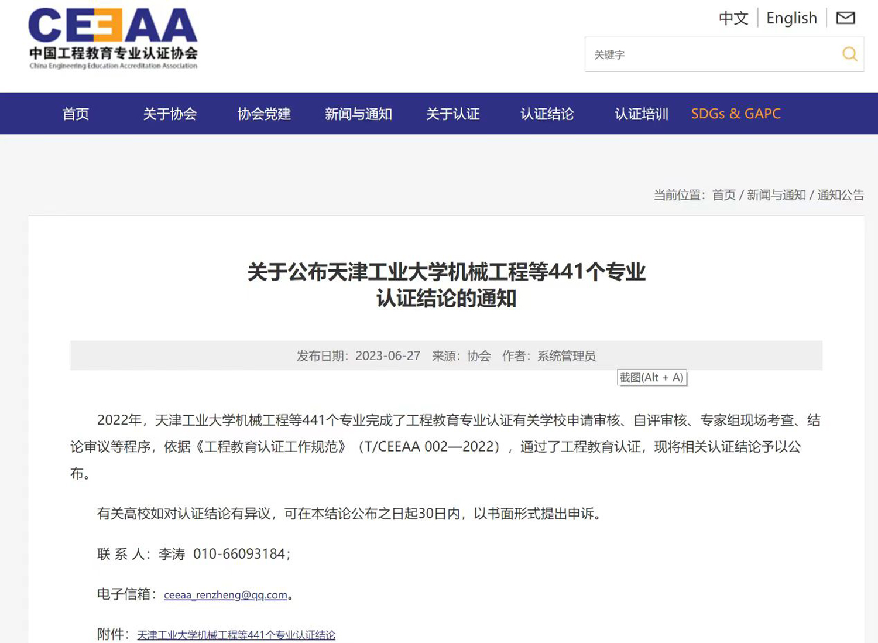Click the 截图(Alt + A) tooltip button

click(x=651, y=378)
